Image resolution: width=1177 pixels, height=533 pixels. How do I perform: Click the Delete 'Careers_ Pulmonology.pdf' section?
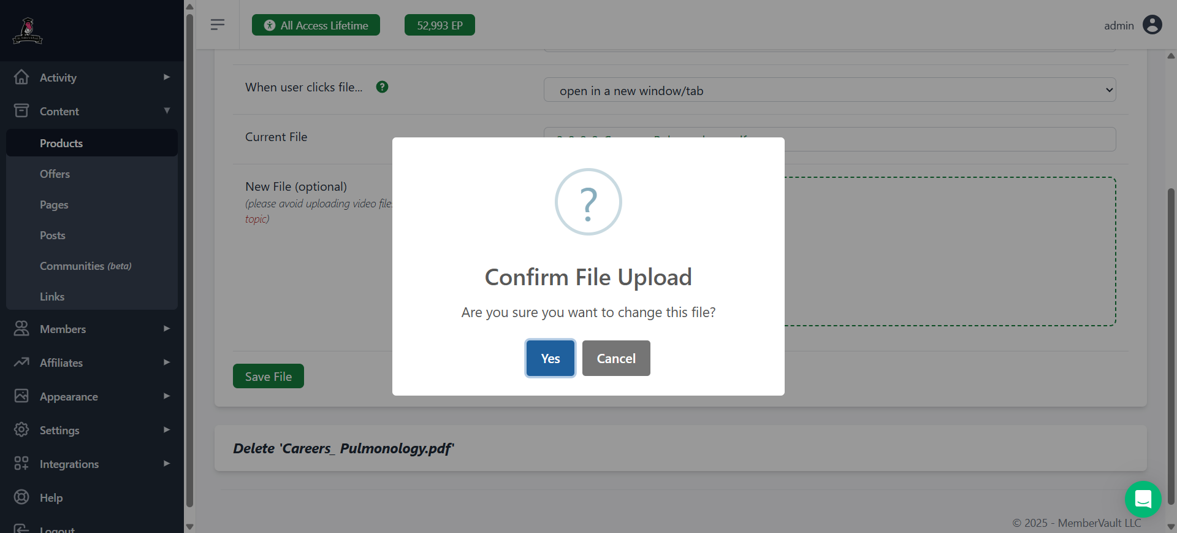(680, 448)
